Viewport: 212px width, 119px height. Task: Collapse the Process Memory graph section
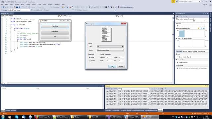176,29
